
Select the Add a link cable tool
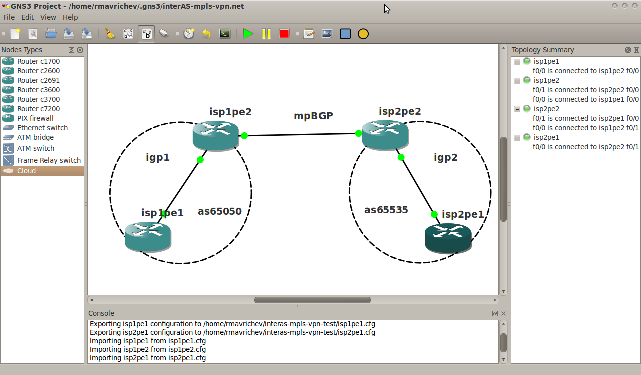[x=164, y=34]
